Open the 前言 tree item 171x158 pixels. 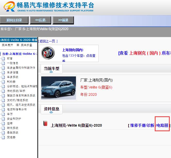[x=10, y=59]
